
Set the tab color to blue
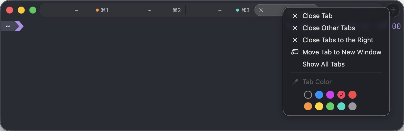pyautogui.click(x=319, y=95)
